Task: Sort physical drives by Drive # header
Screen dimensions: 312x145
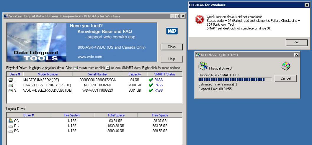Action: (x=15, y=74)
